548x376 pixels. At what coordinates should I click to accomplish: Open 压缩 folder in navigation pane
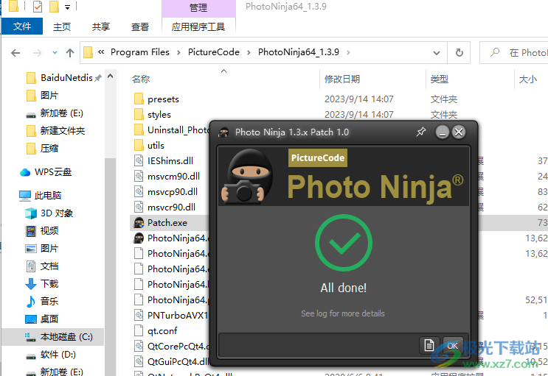[49, 148]
